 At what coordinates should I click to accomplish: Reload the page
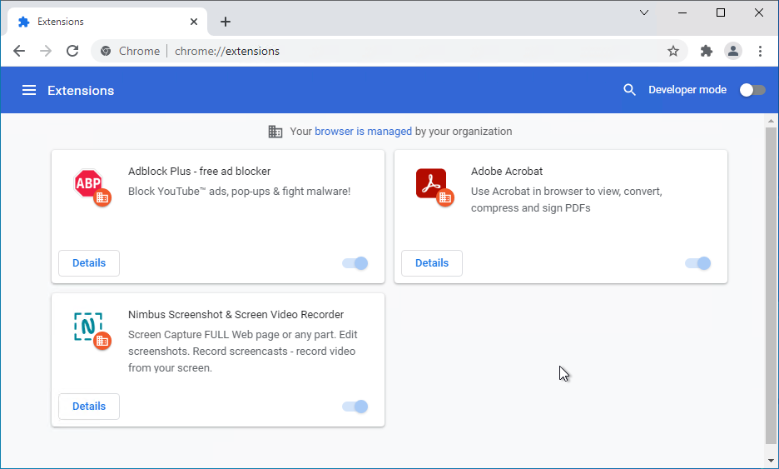72,51
